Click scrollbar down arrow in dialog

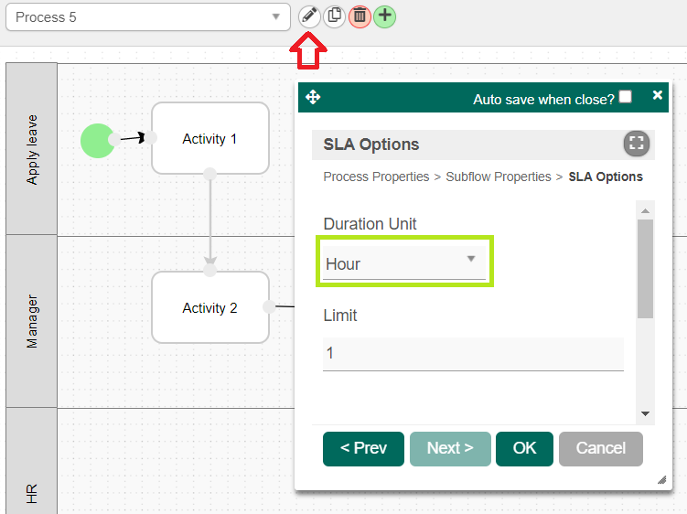pos(645,413)
